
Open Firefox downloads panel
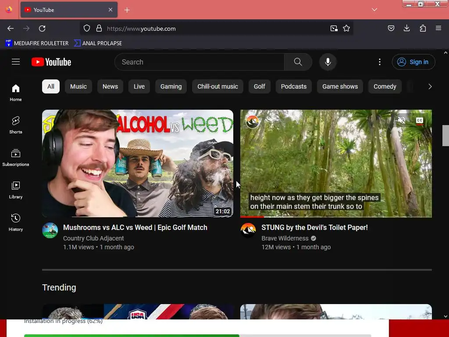coord(406,28)
